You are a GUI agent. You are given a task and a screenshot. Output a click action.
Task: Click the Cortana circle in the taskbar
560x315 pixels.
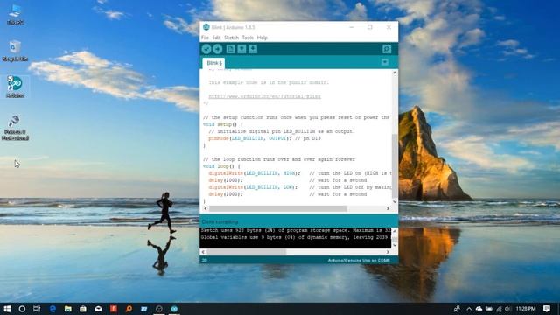[x=22, y=309]
